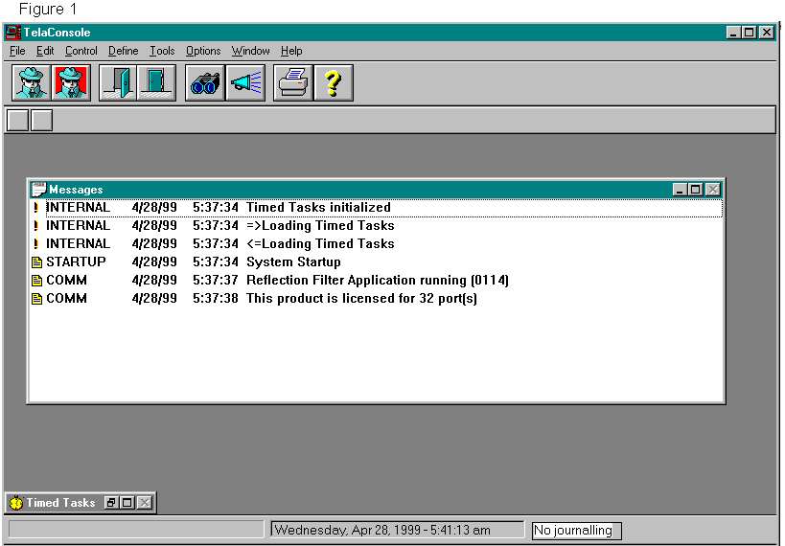Click the 'No journalling' status bar field
Viewport: 785px width, 546px height.
coord(571,530)
